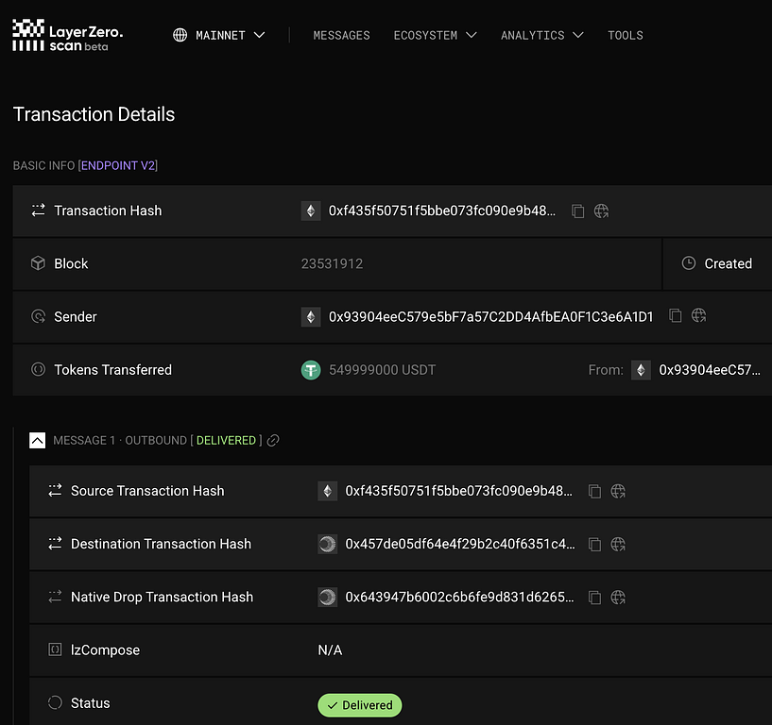Image resolution: width=772 pixels, height=725 pixels.
Task: Click the green Delivered status badge
Action: coord(360,705)
